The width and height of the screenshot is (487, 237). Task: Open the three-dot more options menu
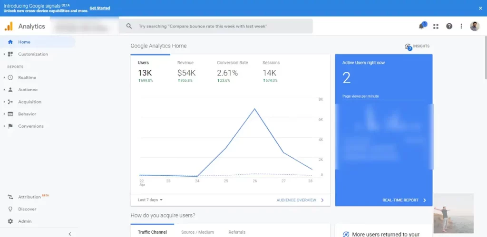coord(461,26)
